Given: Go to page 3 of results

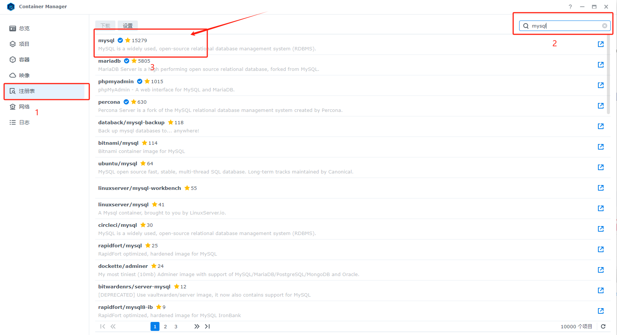Looking at the screenshot, I should click(x=176, y=326).
